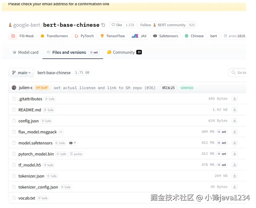Download the pytorch_model.bin file
256x208 pixels.
(234, 154)
